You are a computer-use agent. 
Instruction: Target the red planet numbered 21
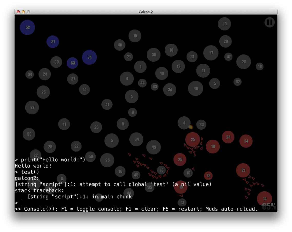[x=243, y=170]
